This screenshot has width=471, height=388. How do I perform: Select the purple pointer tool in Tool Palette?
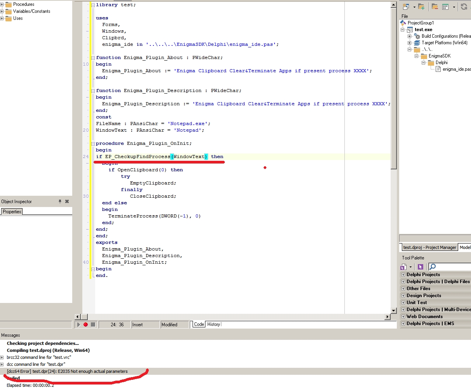click(x=420, y=266)
